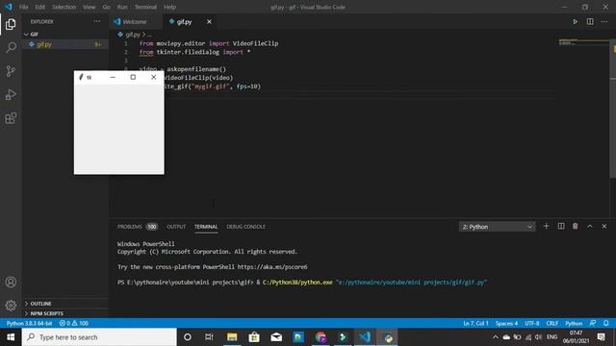This screenshot has width=616, height=346.
Task: Open the View menu
Action: [90, 7]
